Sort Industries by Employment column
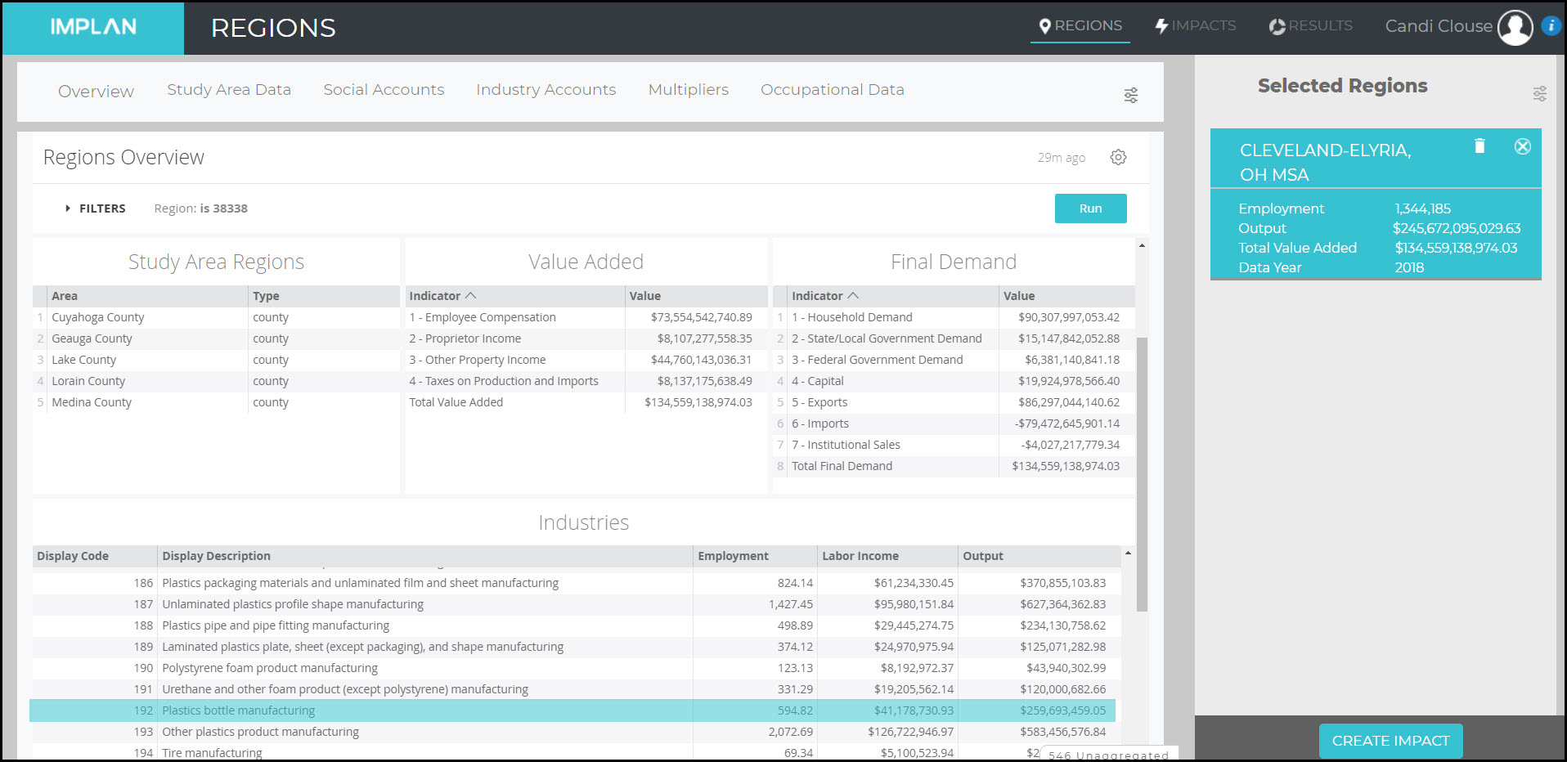Viewport: 1567px width, 762px height. (755, 556)
